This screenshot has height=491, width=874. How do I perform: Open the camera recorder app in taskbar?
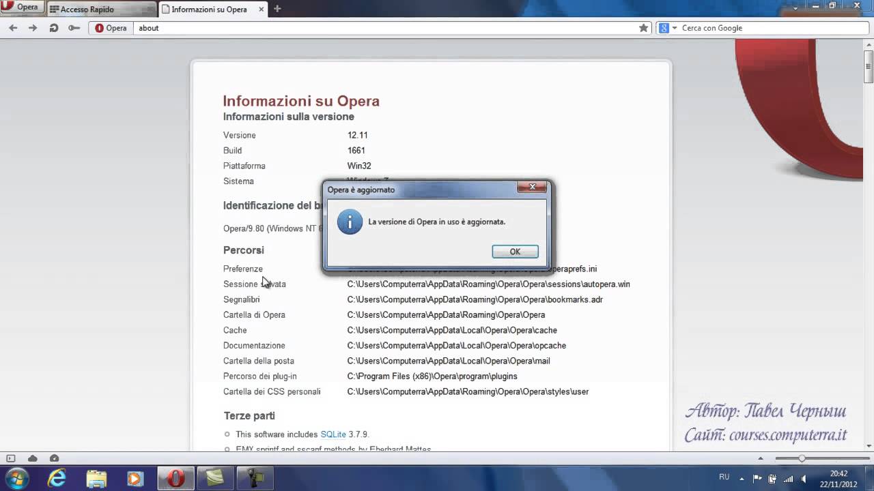pyautogui.click(x=255, y=478)
